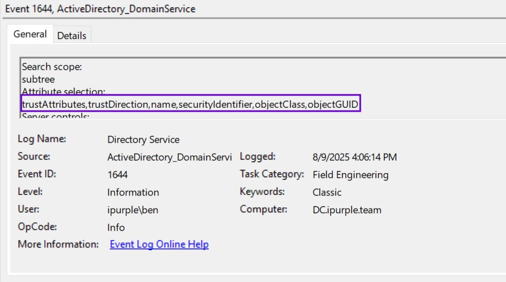
Task: Click the 'More Information:' label
Action: (x=58, y=244)
